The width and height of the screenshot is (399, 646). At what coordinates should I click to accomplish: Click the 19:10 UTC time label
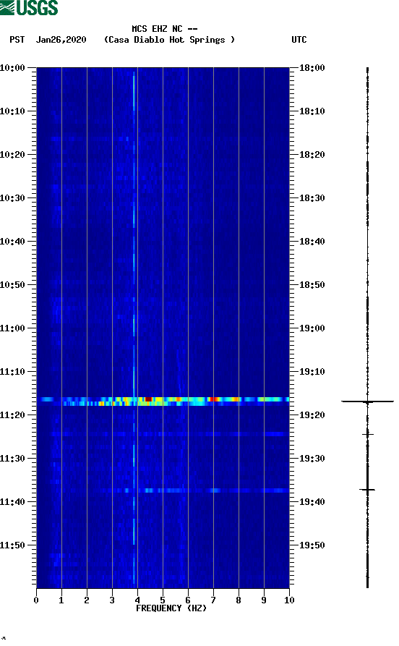(x=312, y=372)
